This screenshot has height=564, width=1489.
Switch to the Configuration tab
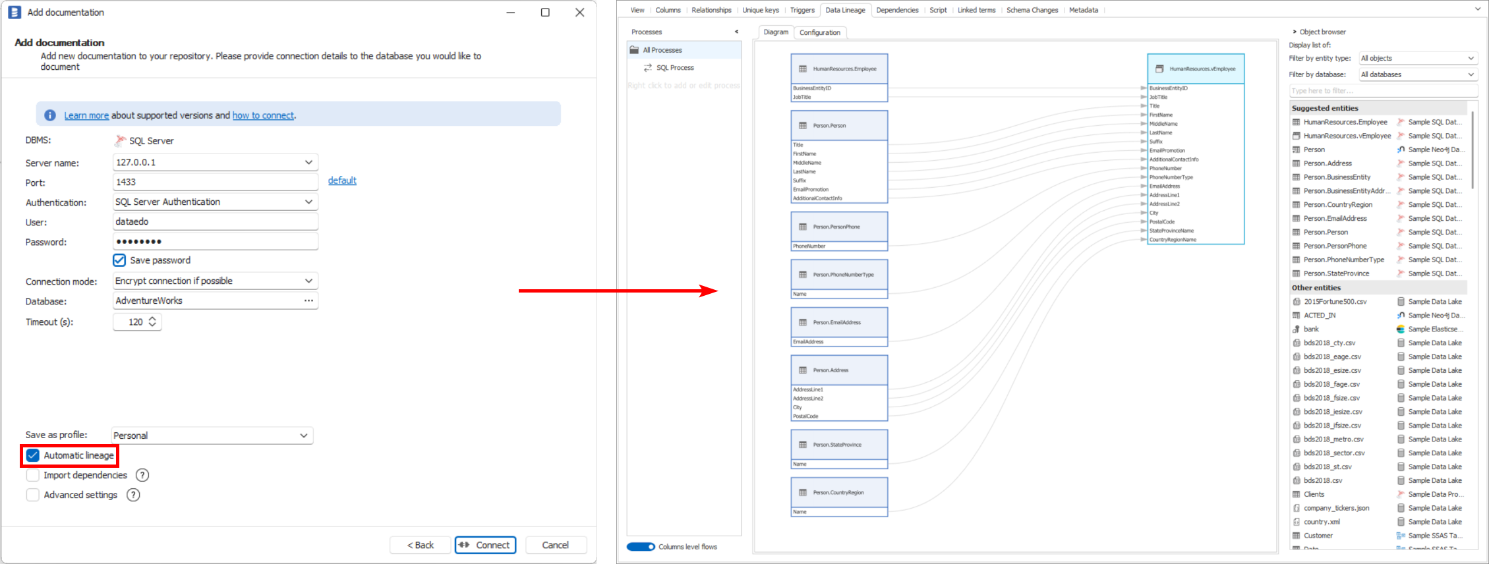point(819,32)
